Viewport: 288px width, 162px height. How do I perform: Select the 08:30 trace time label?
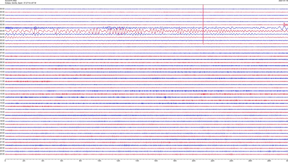[2, 62]
